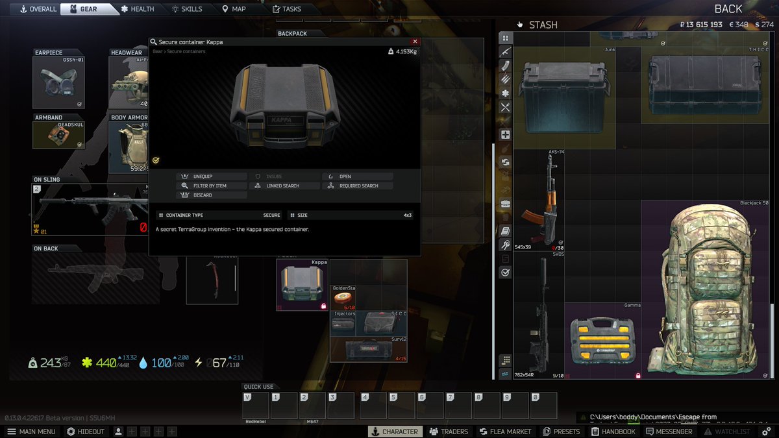Filter stash by containers briefcase icon

(x=505, y=204)
